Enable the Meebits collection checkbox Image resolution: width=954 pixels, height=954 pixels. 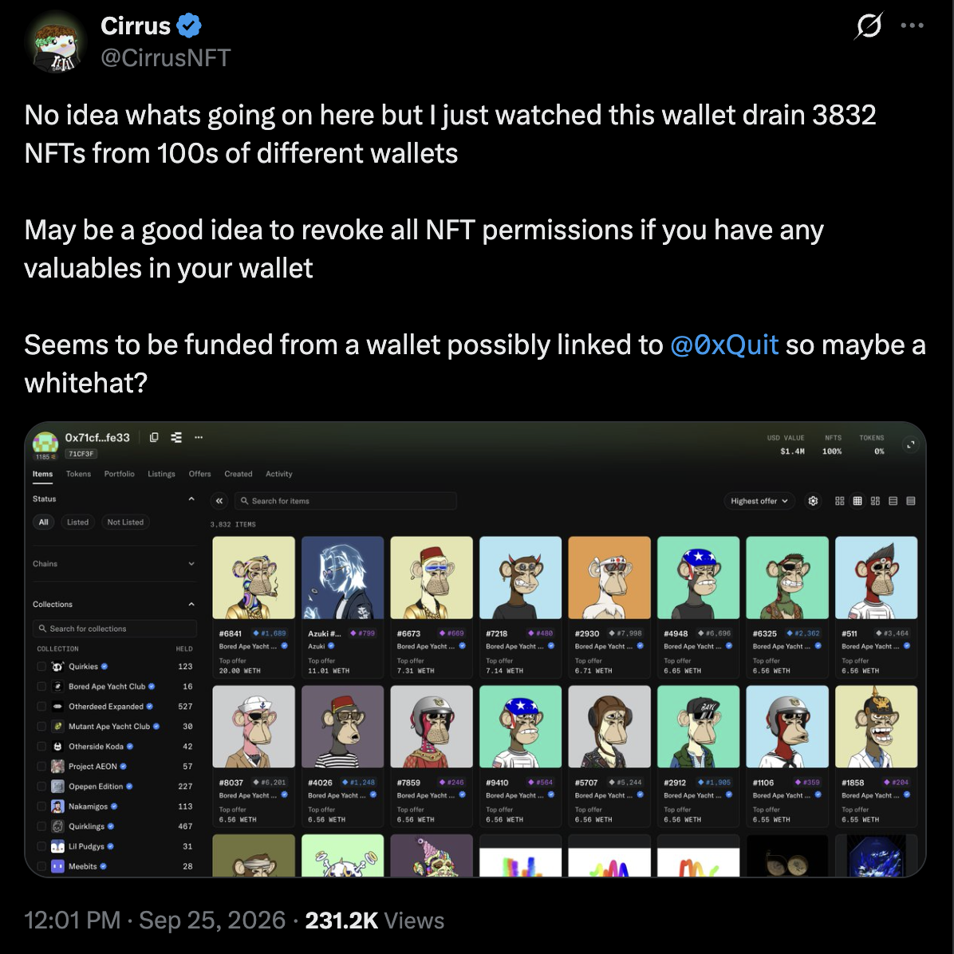click(41, 866)
